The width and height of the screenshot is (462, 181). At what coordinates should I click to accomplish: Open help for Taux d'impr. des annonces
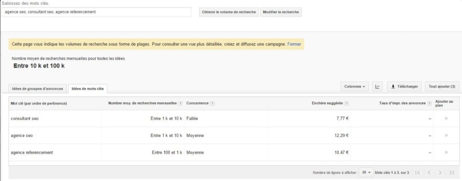429,103
